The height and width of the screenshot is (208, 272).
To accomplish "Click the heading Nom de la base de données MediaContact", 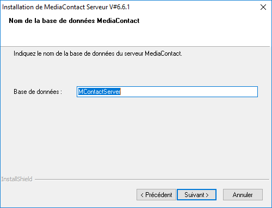I will [x=74, y=21].
